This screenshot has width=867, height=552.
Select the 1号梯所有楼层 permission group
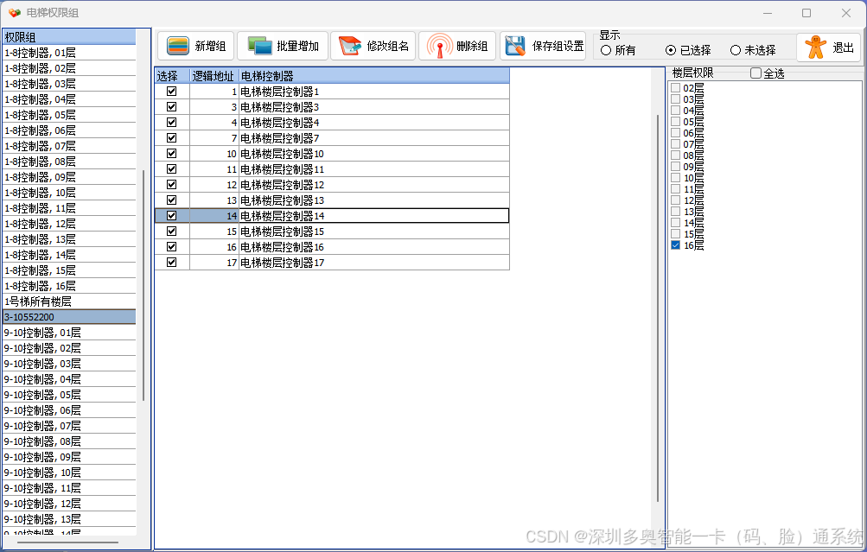click(x=69, y=301)
